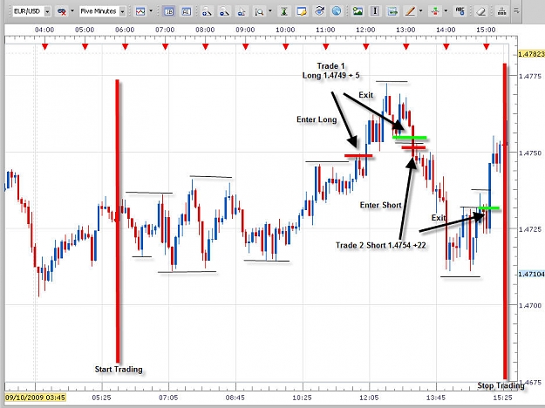The height and width of the screenshot is (408, 545).
Task: Click the landscape picture icon
Action: (358, 11)
